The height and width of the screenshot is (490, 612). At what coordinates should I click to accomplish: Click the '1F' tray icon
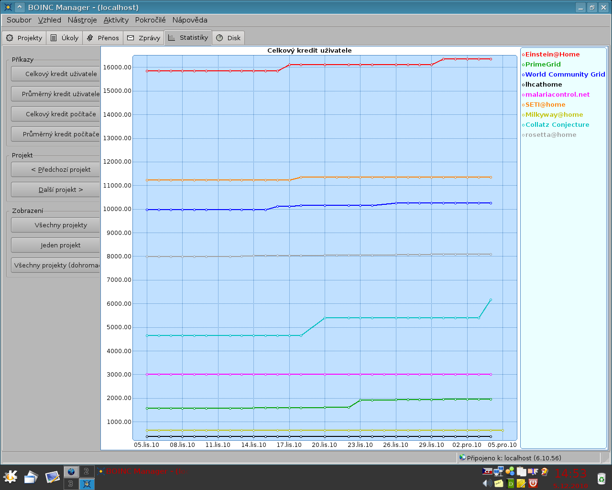[533, 471]
